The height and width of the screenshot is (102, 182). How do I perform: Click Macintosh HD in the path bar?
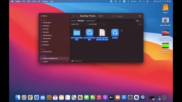pyautogui.click(x=77, y=61)
